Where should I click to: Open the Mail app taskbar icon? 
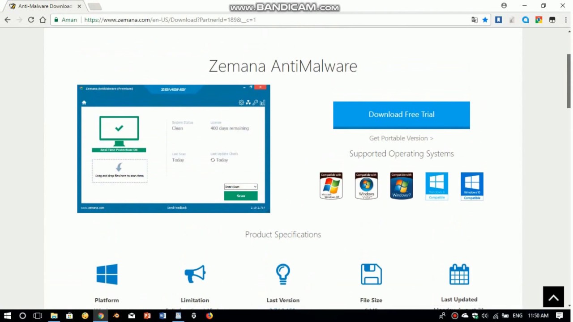click(132, 316)
